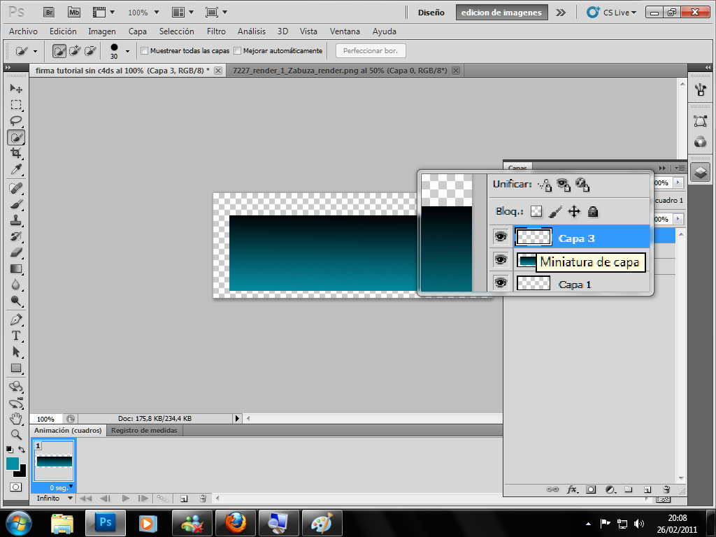716x537 pixels.
Task: Launch Adobe Bridge from the Br icon
Action: [x=49, y=13]
